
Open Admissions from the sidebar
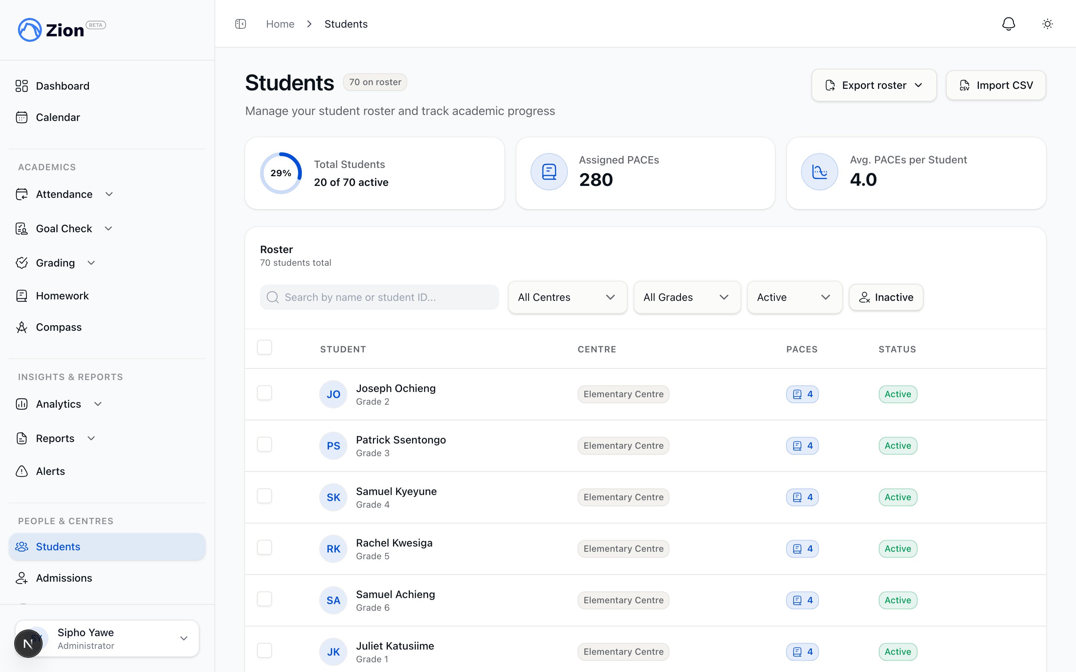[107, 578]
